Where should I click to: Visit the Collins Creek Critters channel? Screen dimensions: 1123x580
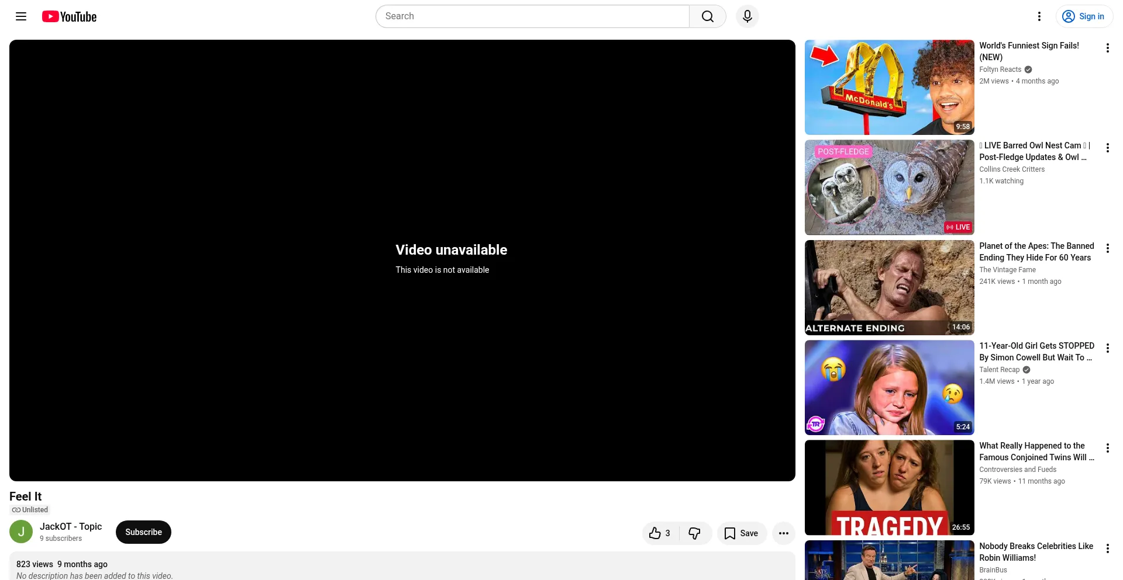pos(1012,169)
